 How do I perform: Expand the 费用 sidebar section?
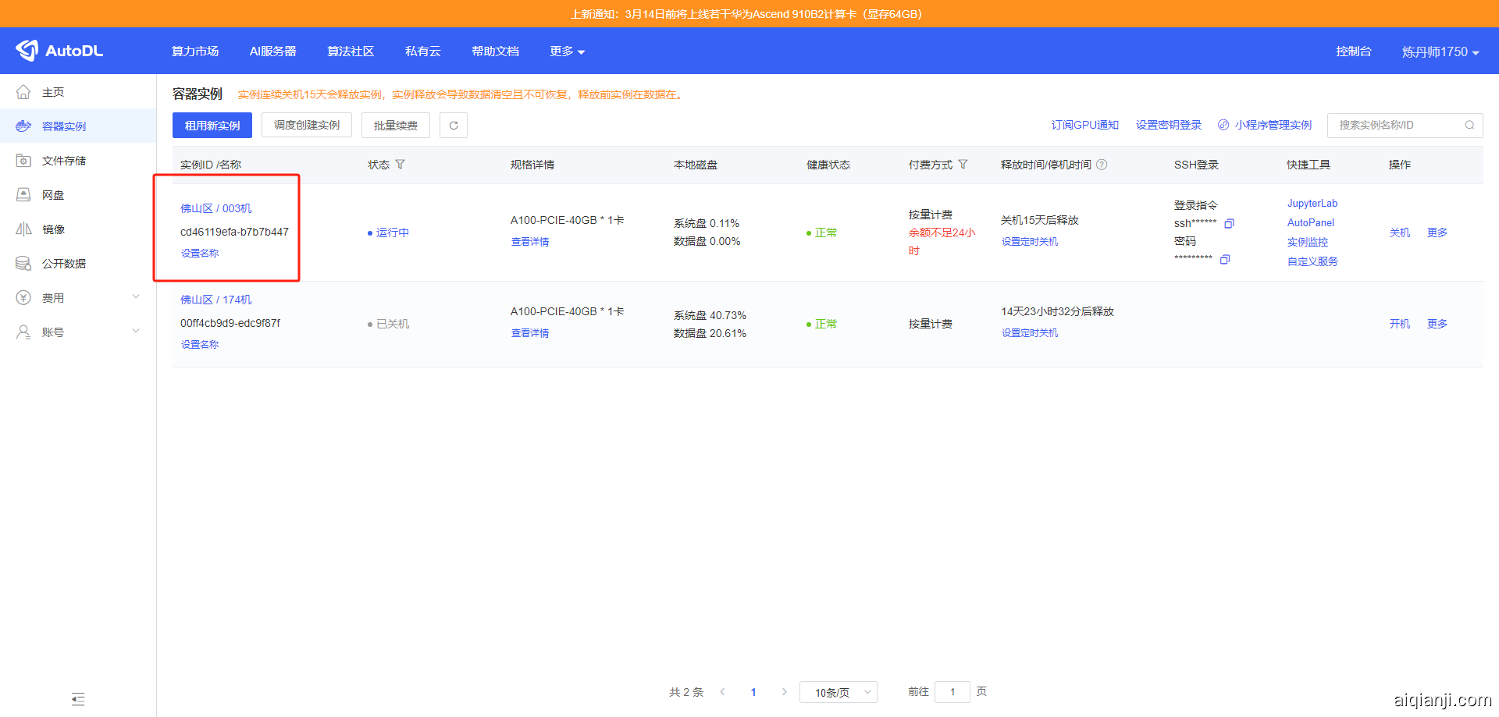53,297
